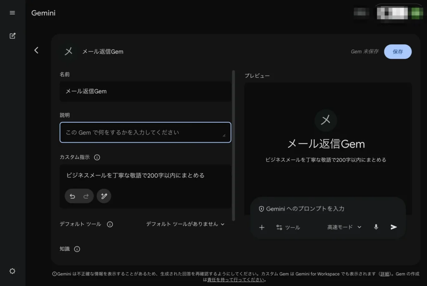
Task: Click the resize handle of the 説明 field
Action: click(x=224, y=135)
